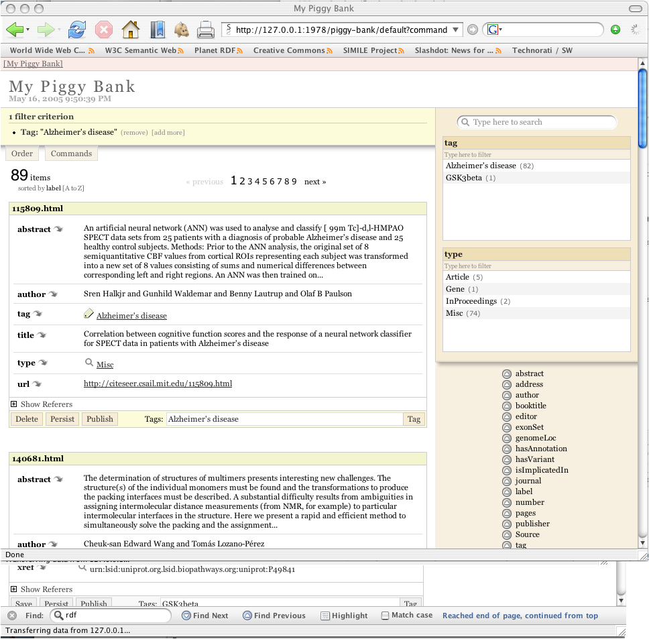
Task: Click the green Back arrow button
Action: tap(15, 30)
